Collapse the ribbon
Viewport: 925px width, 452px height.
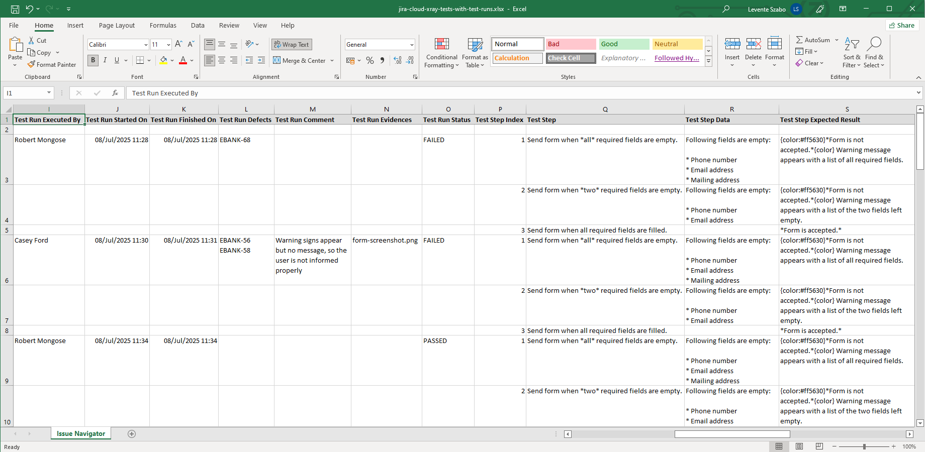click(918, 77)
